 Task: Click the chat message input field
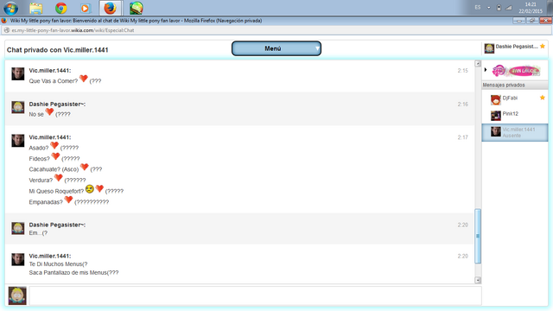coord(255,295)
